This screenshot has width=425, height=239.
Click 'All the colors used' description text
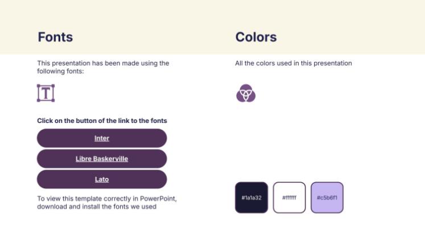[x=293, y=63]
